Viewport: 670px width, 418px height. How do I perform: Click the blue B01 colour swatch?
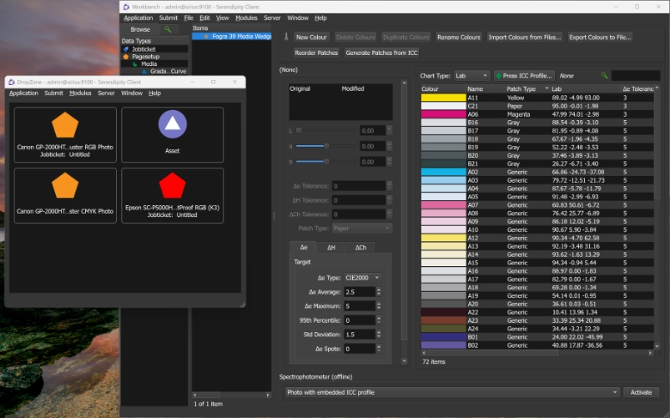pos(443,336)
